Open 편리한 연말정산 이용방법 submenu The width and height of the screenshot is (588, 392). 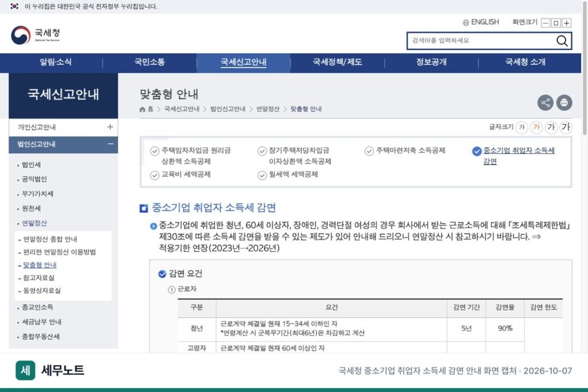59,252
